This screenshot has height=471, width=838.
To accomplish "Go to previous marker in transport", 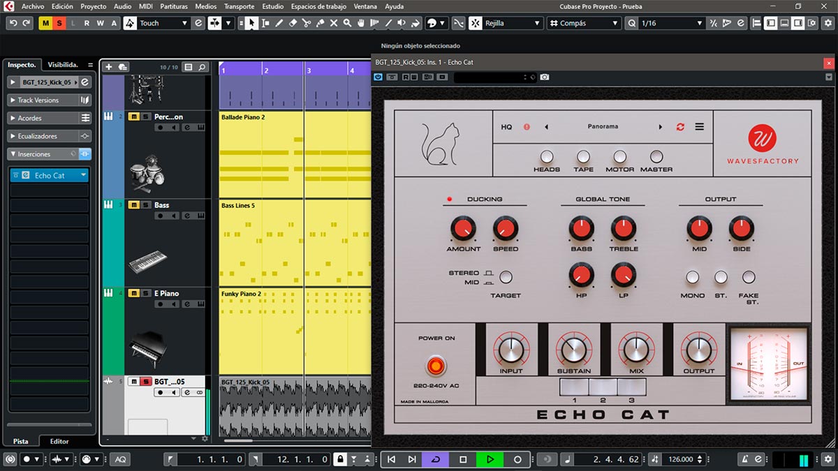I will (x=392, y=459).
